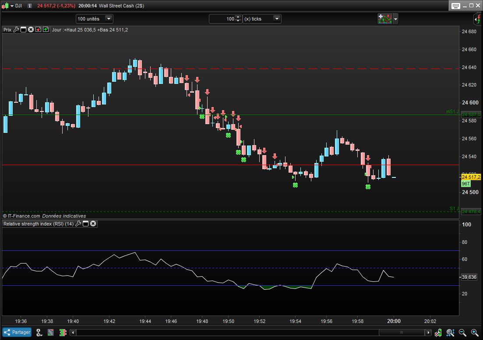This screenshot has height=340, width=483.
Task: Click the Jour Haut/Bas daily range text
Action: 90,30
